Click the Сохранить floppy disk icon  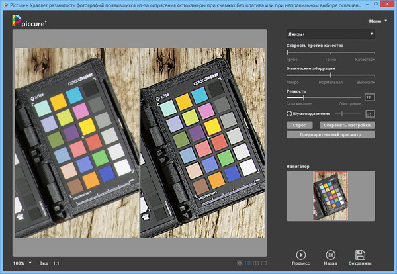(x=360, y=254)
